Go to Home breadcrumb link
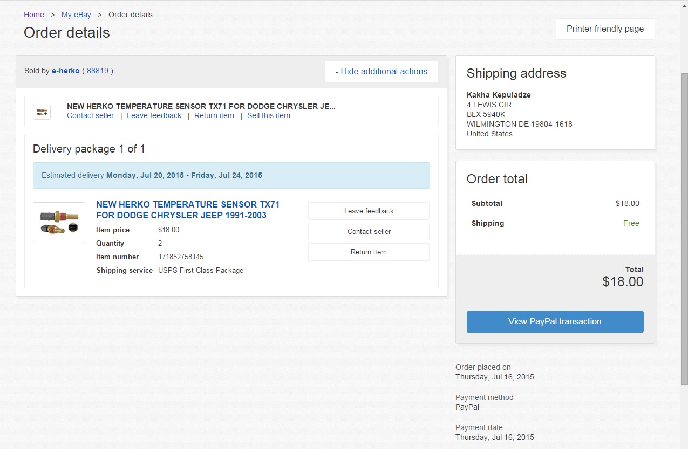 click(34, 15)
